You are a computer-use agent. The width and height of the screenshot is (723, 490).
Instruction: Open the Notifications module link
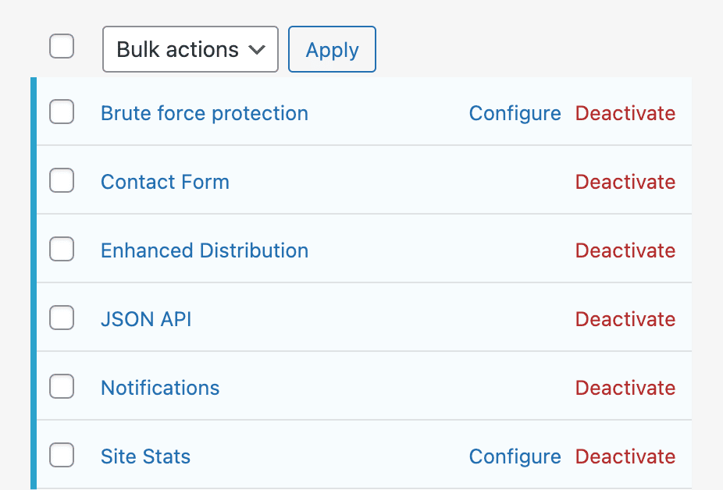tap(159, 388)
